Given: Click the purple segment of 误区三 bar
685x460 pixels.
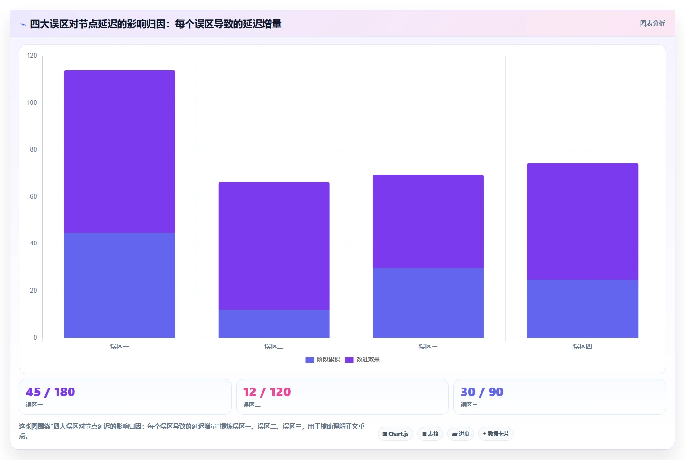Looking at the screenshot, I should click(428, 221).
